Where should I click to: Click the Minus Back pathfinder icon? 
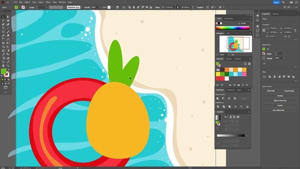(247, 107)
